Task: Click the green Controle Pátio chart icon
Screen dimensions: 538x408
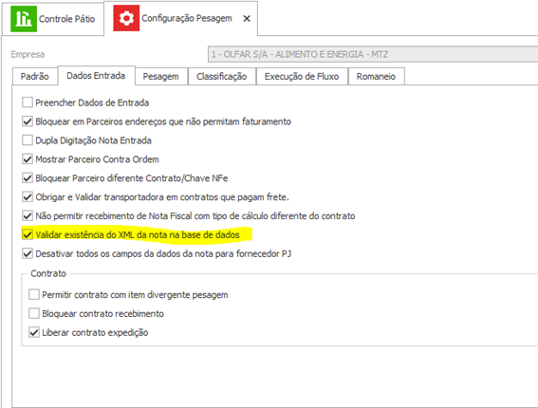Action: point(24,19)
